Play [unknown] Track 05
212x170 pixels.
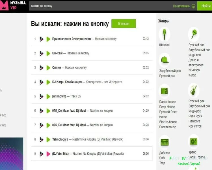click(x=48, y=97)
